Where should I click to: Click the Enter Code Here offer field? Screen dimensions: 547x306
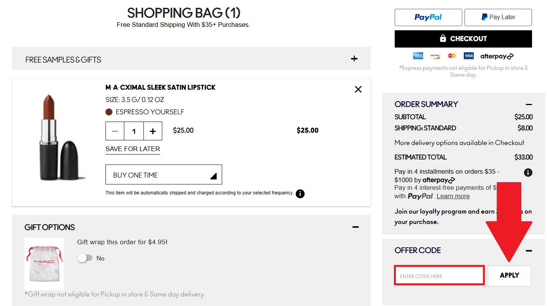click(438, 275)
